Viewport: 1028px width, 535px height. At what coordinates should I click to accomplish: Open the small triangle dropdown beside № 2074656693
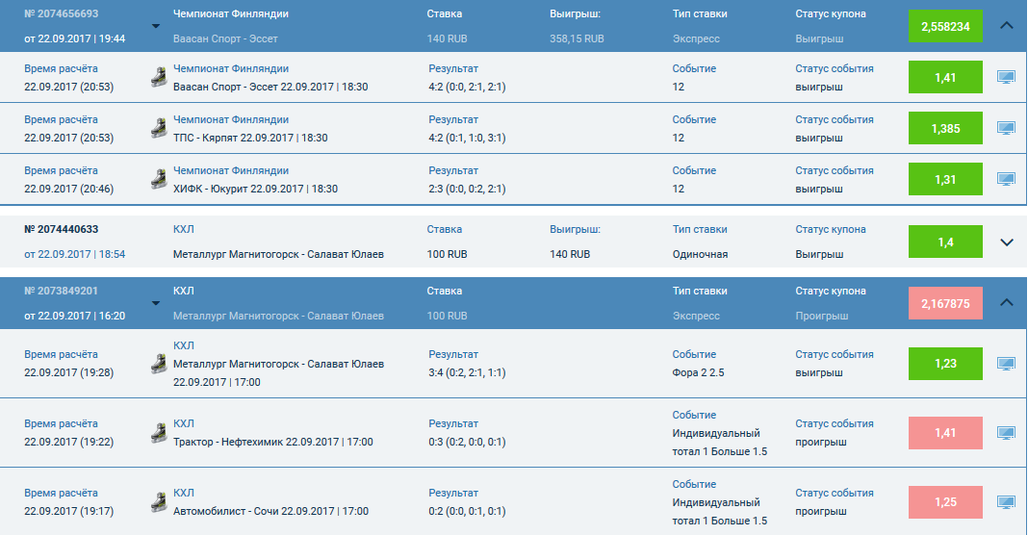click(156, 27)
